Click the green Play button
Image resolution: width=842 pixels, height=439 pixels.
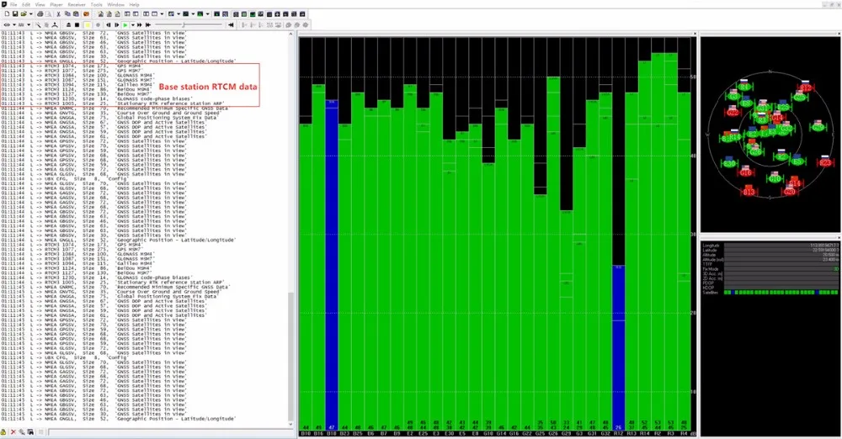[125, 24]
